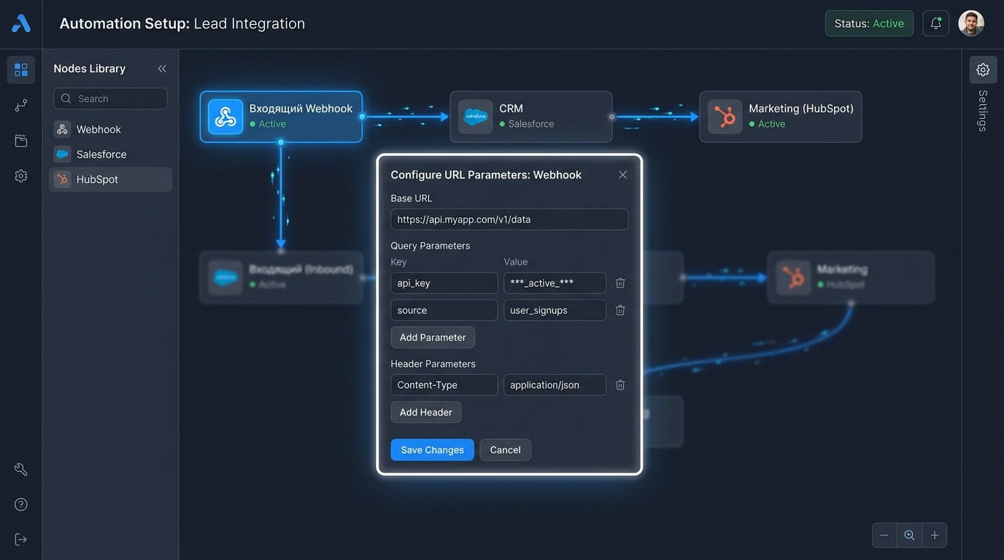This screenshot has height=560, width=1004.
Task: Select the Marketing (HubSpot) node on canvas
Action: coord(780,117)
